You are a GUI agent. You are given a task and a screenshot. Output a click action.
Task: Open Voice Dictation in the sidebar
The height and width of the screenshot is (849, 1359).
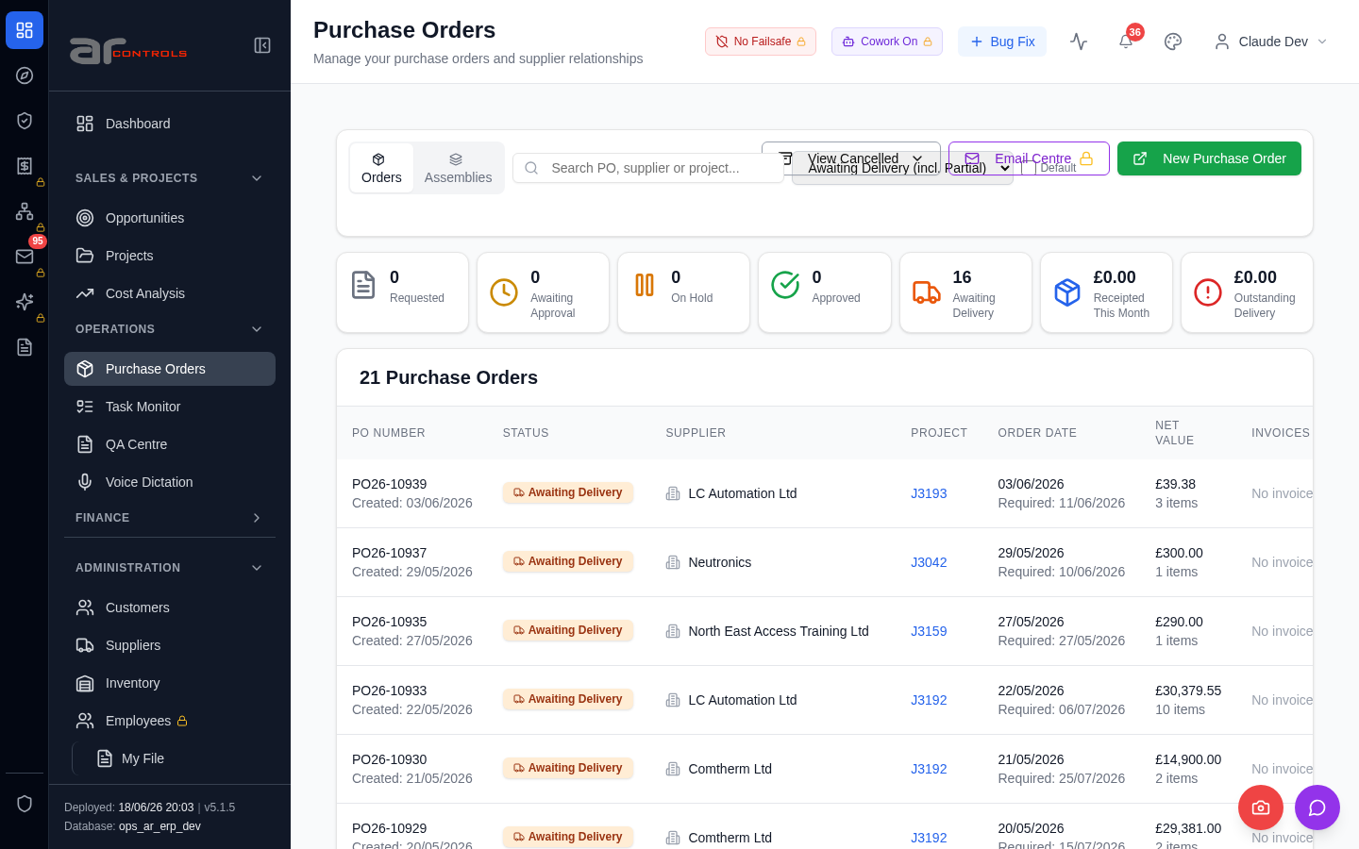click(170, 482)
